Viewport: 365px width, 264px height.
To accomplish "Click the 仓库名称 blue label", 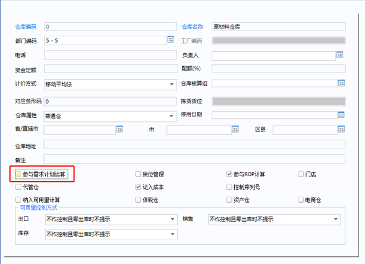I will (x=192, y=27).
